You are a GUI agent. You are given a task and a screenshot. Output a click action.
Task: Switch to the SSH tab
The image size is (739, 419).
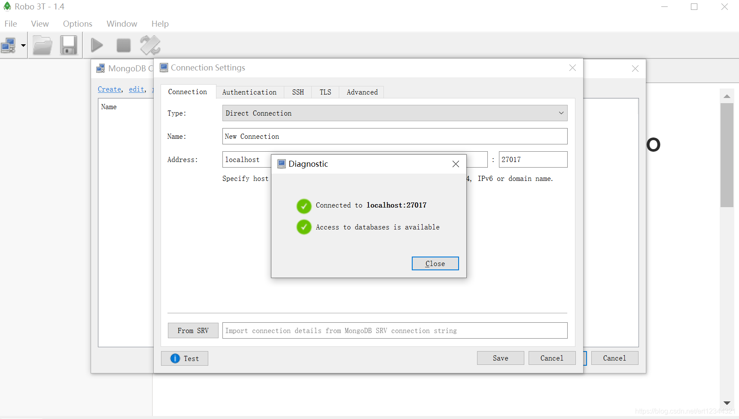[x=298, y=92]
